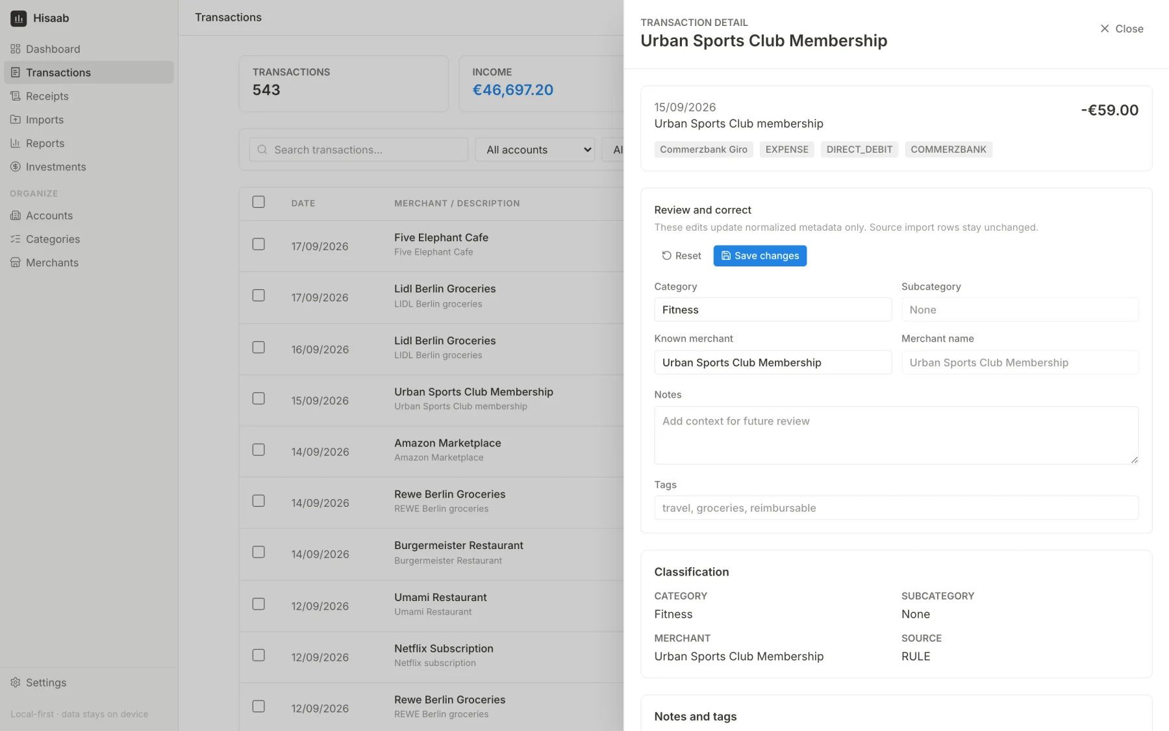The height and width of the screenshot is (731, 1169).
Task: Click the Dashboard grid icon in sidebar
Action: click(16, 49)
